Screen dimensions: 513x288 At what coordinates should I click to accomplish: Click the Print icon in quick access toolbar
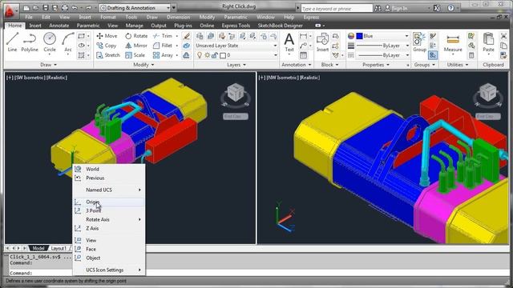point(65,8)
